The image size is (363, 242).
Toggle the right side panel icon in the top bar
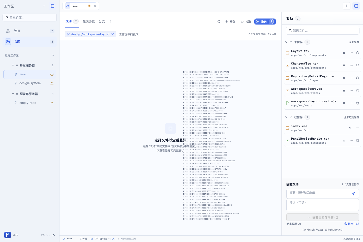[356, 6]
